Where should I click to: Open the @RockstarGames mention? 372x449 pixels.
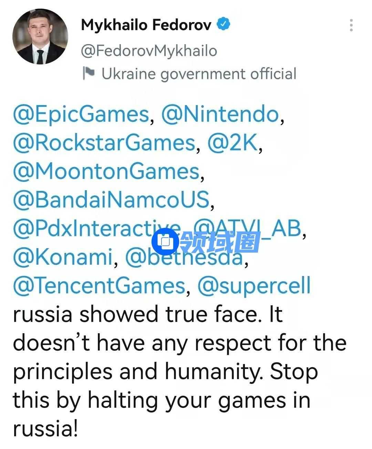[x=104, y=143]
